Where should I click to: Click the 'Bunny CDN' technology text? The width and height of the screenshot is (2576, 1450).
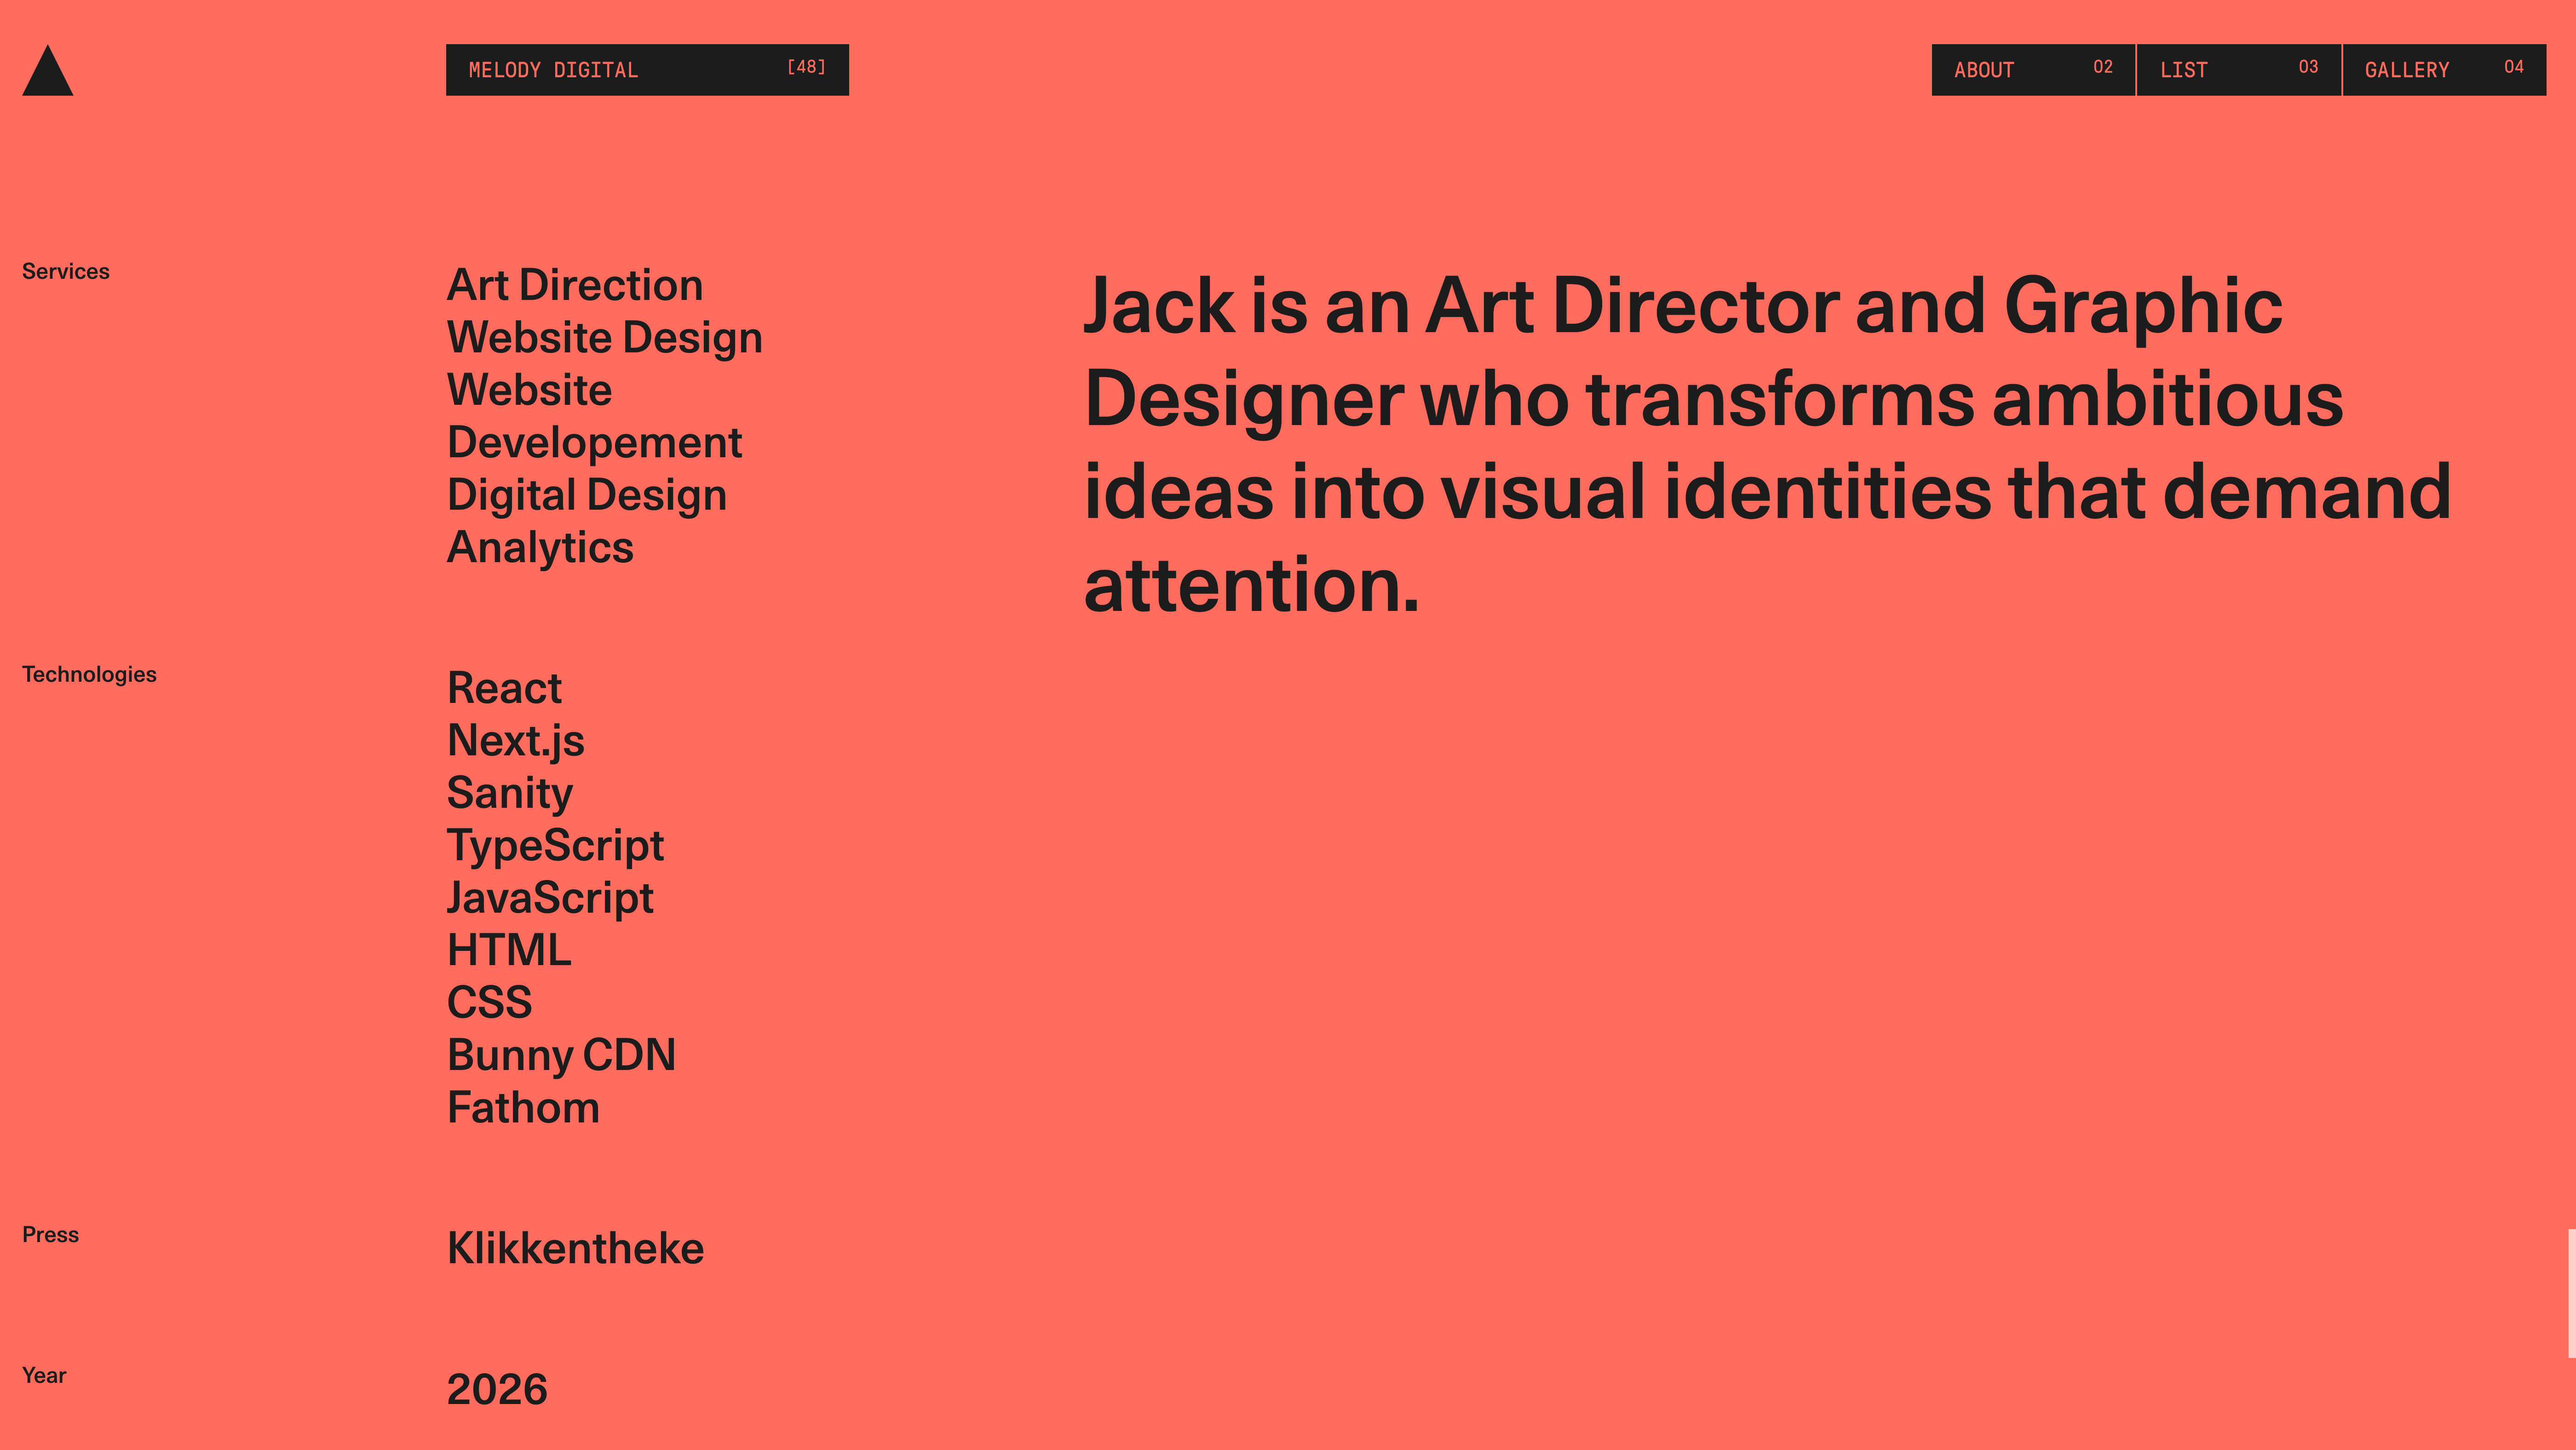(x=562, y=1056)
